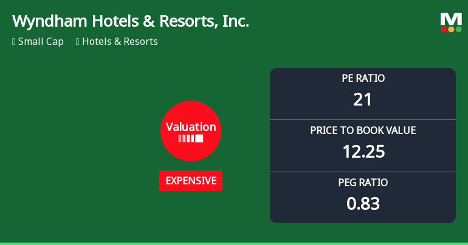
Task: Click the valuation level bars indicator
Action: click(x=191, y=139)
